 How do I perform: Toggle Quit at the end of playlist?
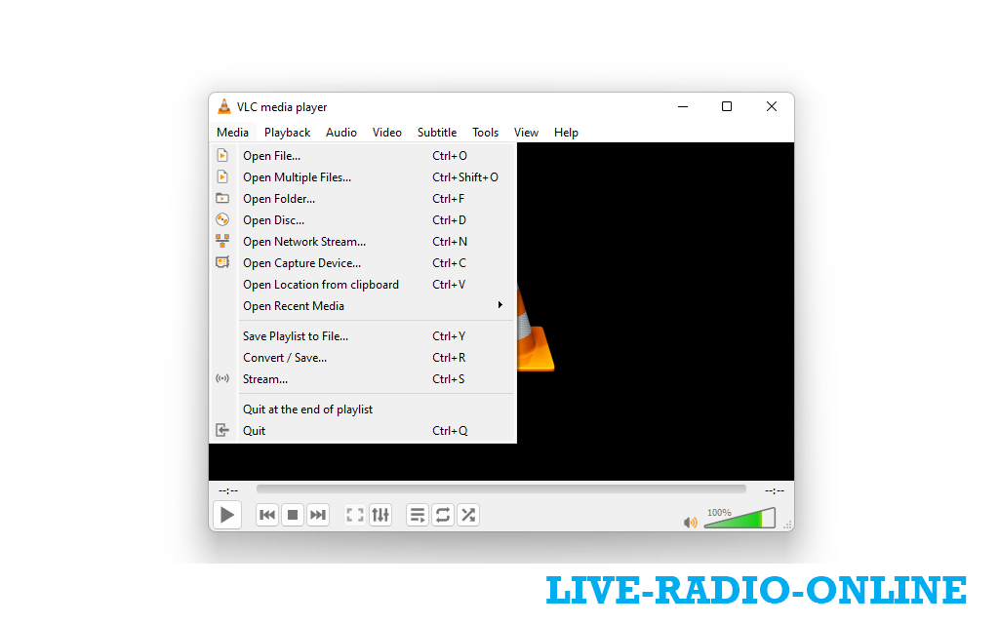click(307, 409)
